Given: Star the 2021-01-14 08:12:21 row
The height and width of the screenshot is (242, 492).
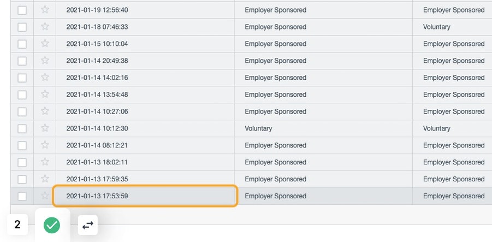Looking at the screenshot, I should (x=45, y=145).
